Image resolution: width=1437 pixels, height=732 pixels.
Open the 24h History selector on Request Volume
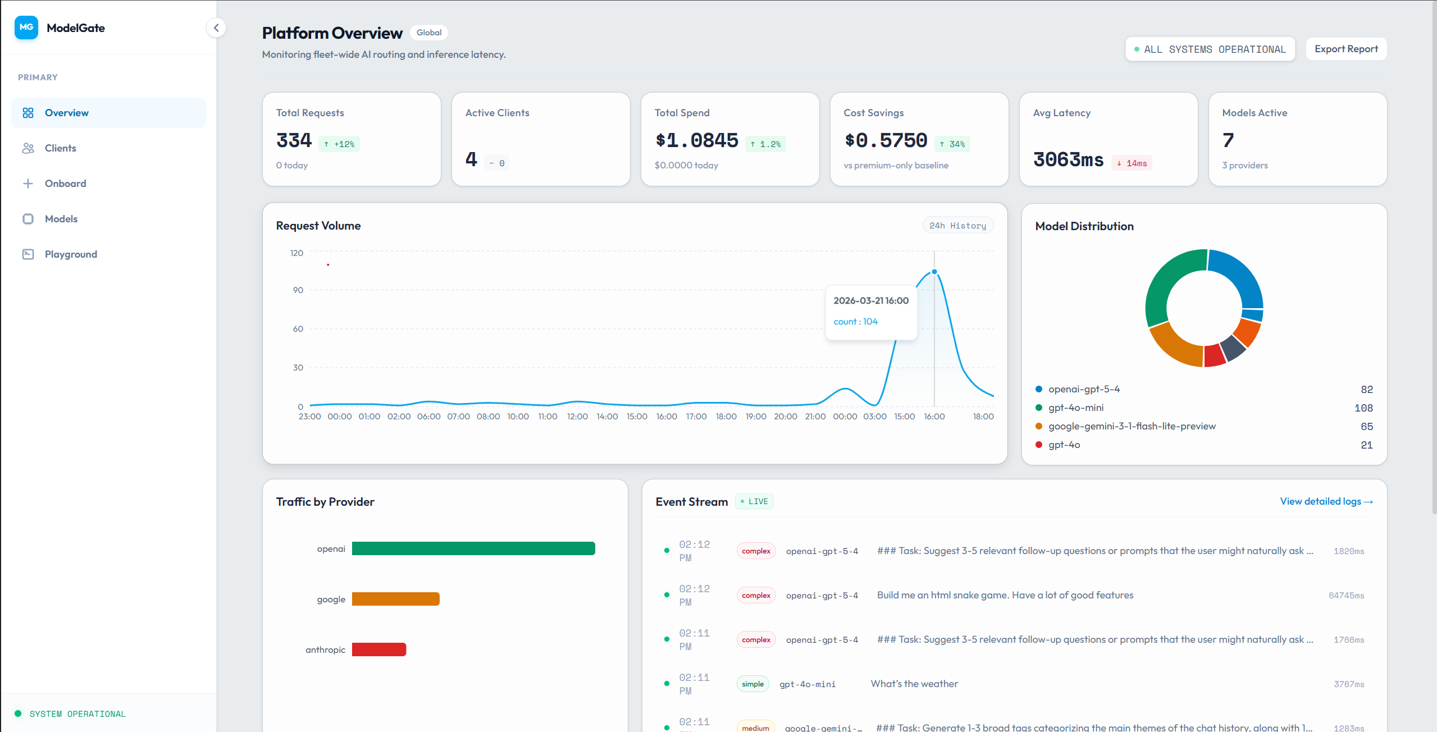957,225
